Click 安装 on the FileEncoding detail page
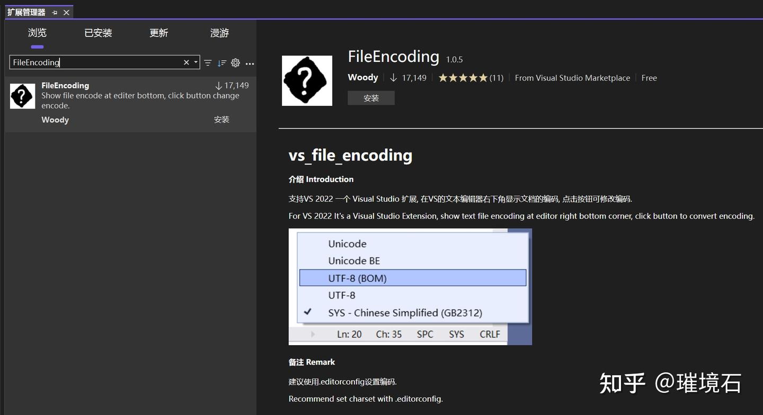 [x=370, y=97]
